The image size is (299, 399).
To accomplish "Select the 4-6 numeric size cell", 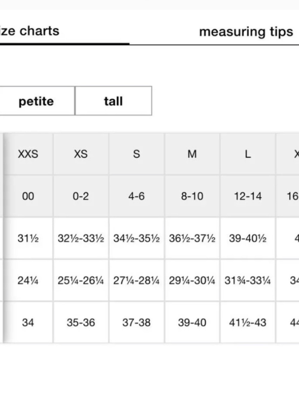I will point(136,196).
